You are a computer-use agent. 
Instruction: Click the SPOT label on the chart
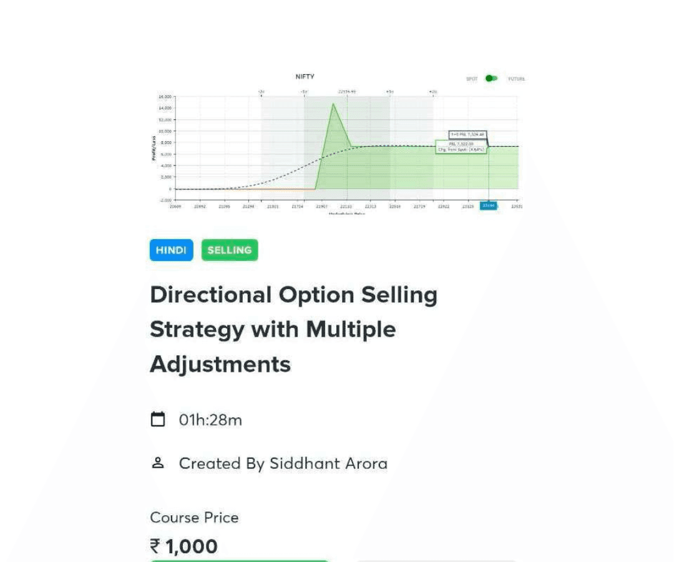point(472,79)
